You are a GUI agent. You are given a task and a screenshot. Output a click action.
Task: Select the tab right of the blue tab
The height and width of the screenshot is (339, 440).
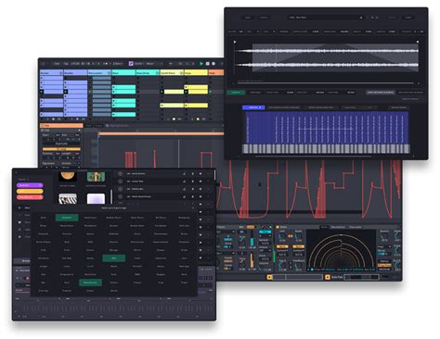(x=284, y=107)
